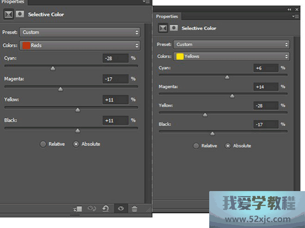Click the Cyan slider handle for Reds
Viewport: 305px width, 228px height.
coord(53,68)
